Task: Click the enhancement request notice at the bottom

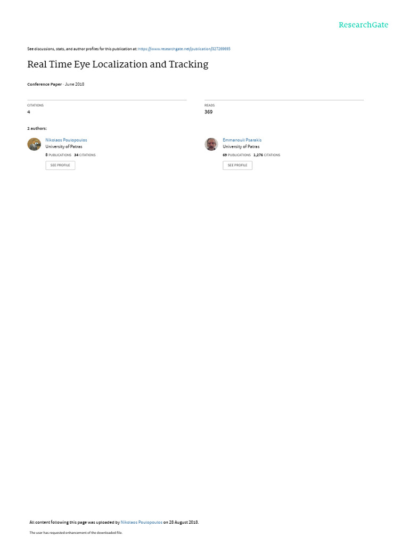Action: [x=76, y=532]
